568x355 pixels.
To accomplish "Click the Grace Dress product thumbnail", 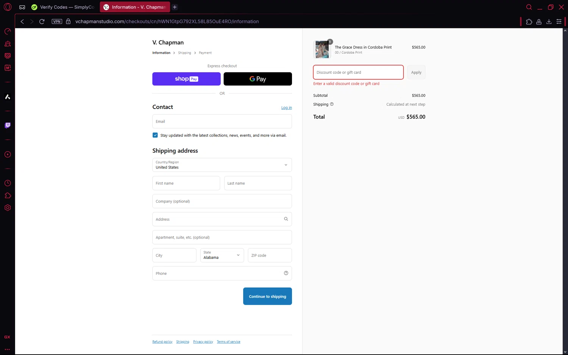I will point(322,49).
